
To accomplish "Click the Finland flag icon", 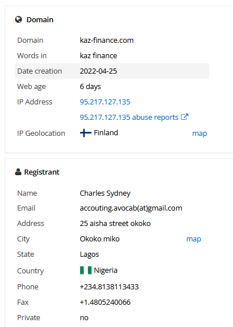I will pyautogui.click(x=86, y=133).
